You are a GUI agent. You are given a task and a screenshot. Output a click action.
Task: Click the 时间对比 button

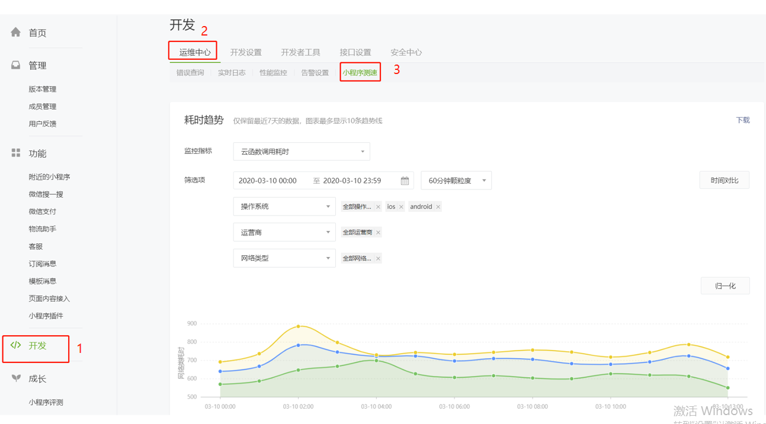coord(724,181)
